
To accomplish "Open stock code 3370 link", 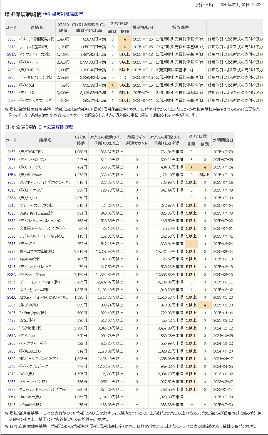I will tap(11, 221).
